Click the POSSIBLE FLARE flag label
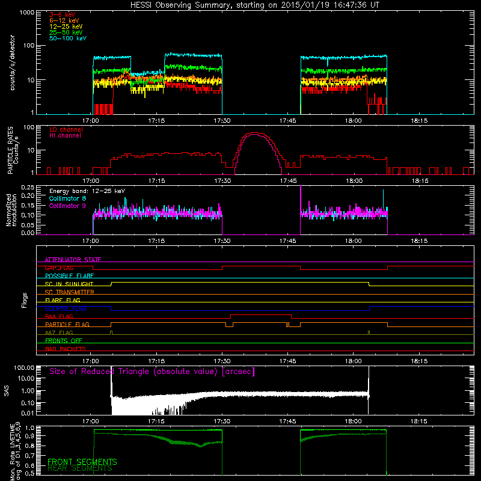Viewport: 481px width, 481px height. click(x=69, y=276)
